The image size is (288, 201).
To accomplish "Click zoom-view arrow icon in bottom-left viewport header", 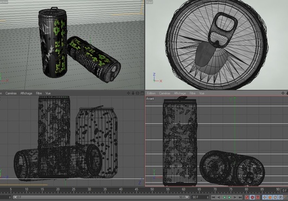I will point(133,93).
